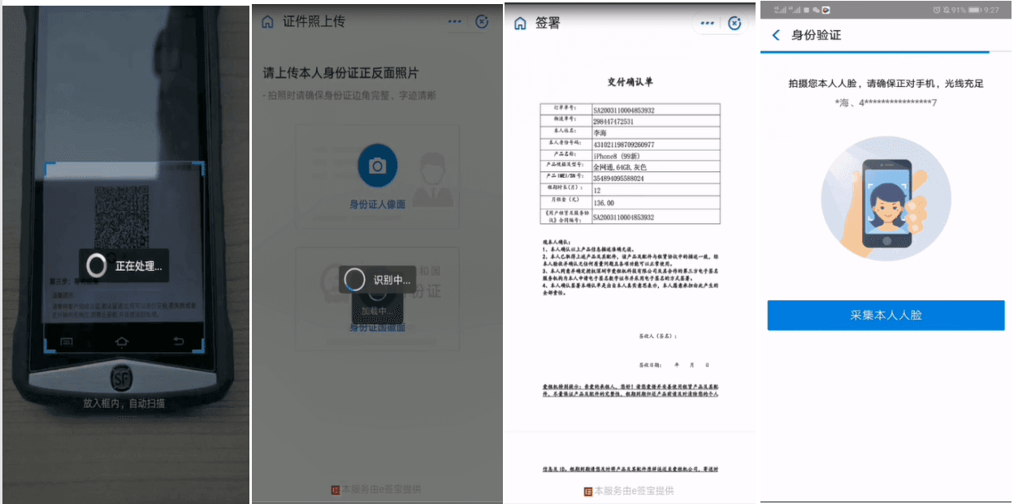This screenshot has height=504, width=1018.
Task: Tap the blue camera icon for 身份证人像面
Action: click(377, 166)
